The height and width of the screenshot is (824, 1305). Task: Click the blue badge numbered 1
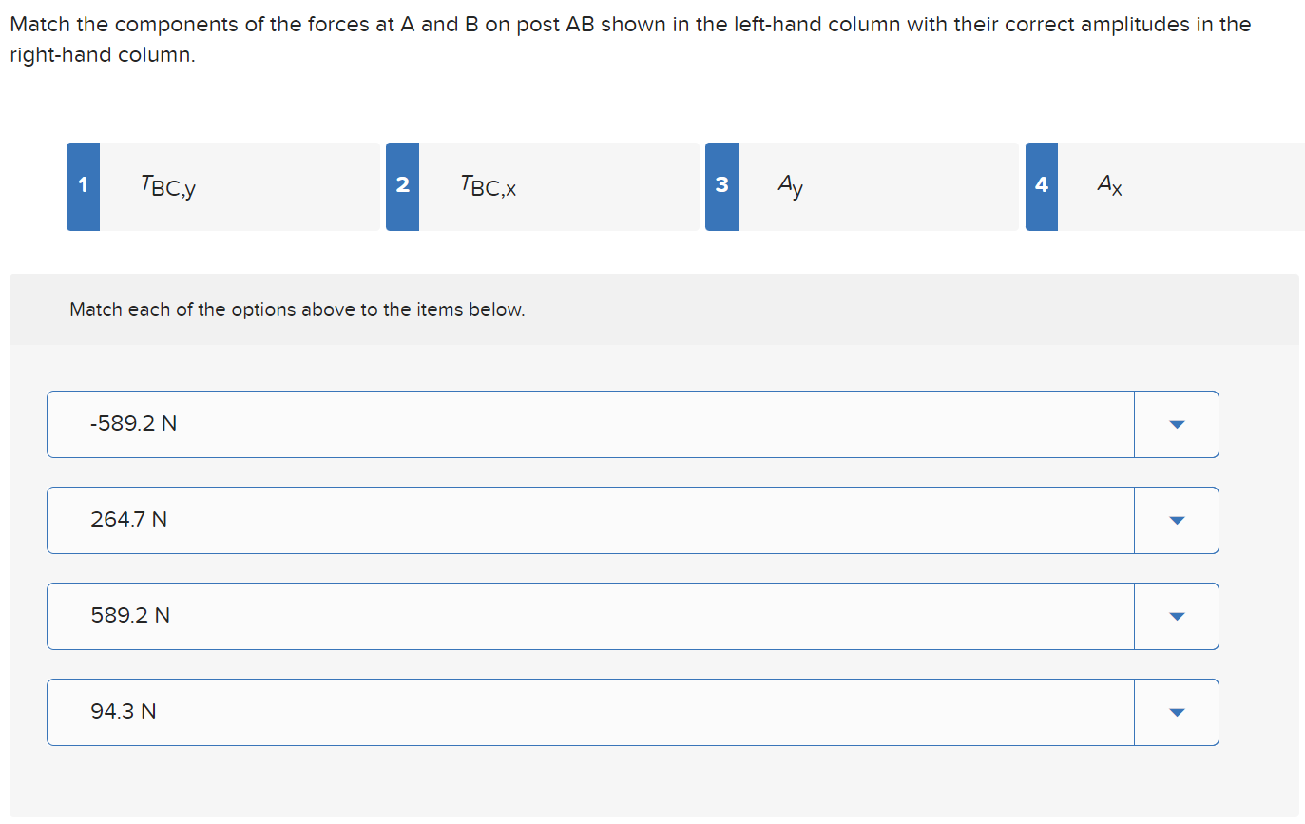coord(83,186)
